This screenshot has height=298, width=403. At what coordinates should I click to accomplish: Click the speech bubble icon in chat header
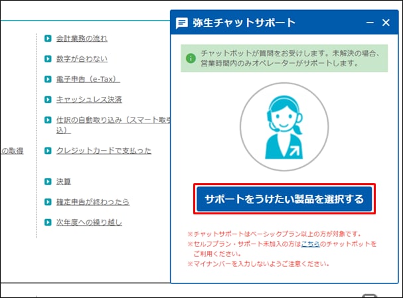pyautogui.click(x=182, y=23)
